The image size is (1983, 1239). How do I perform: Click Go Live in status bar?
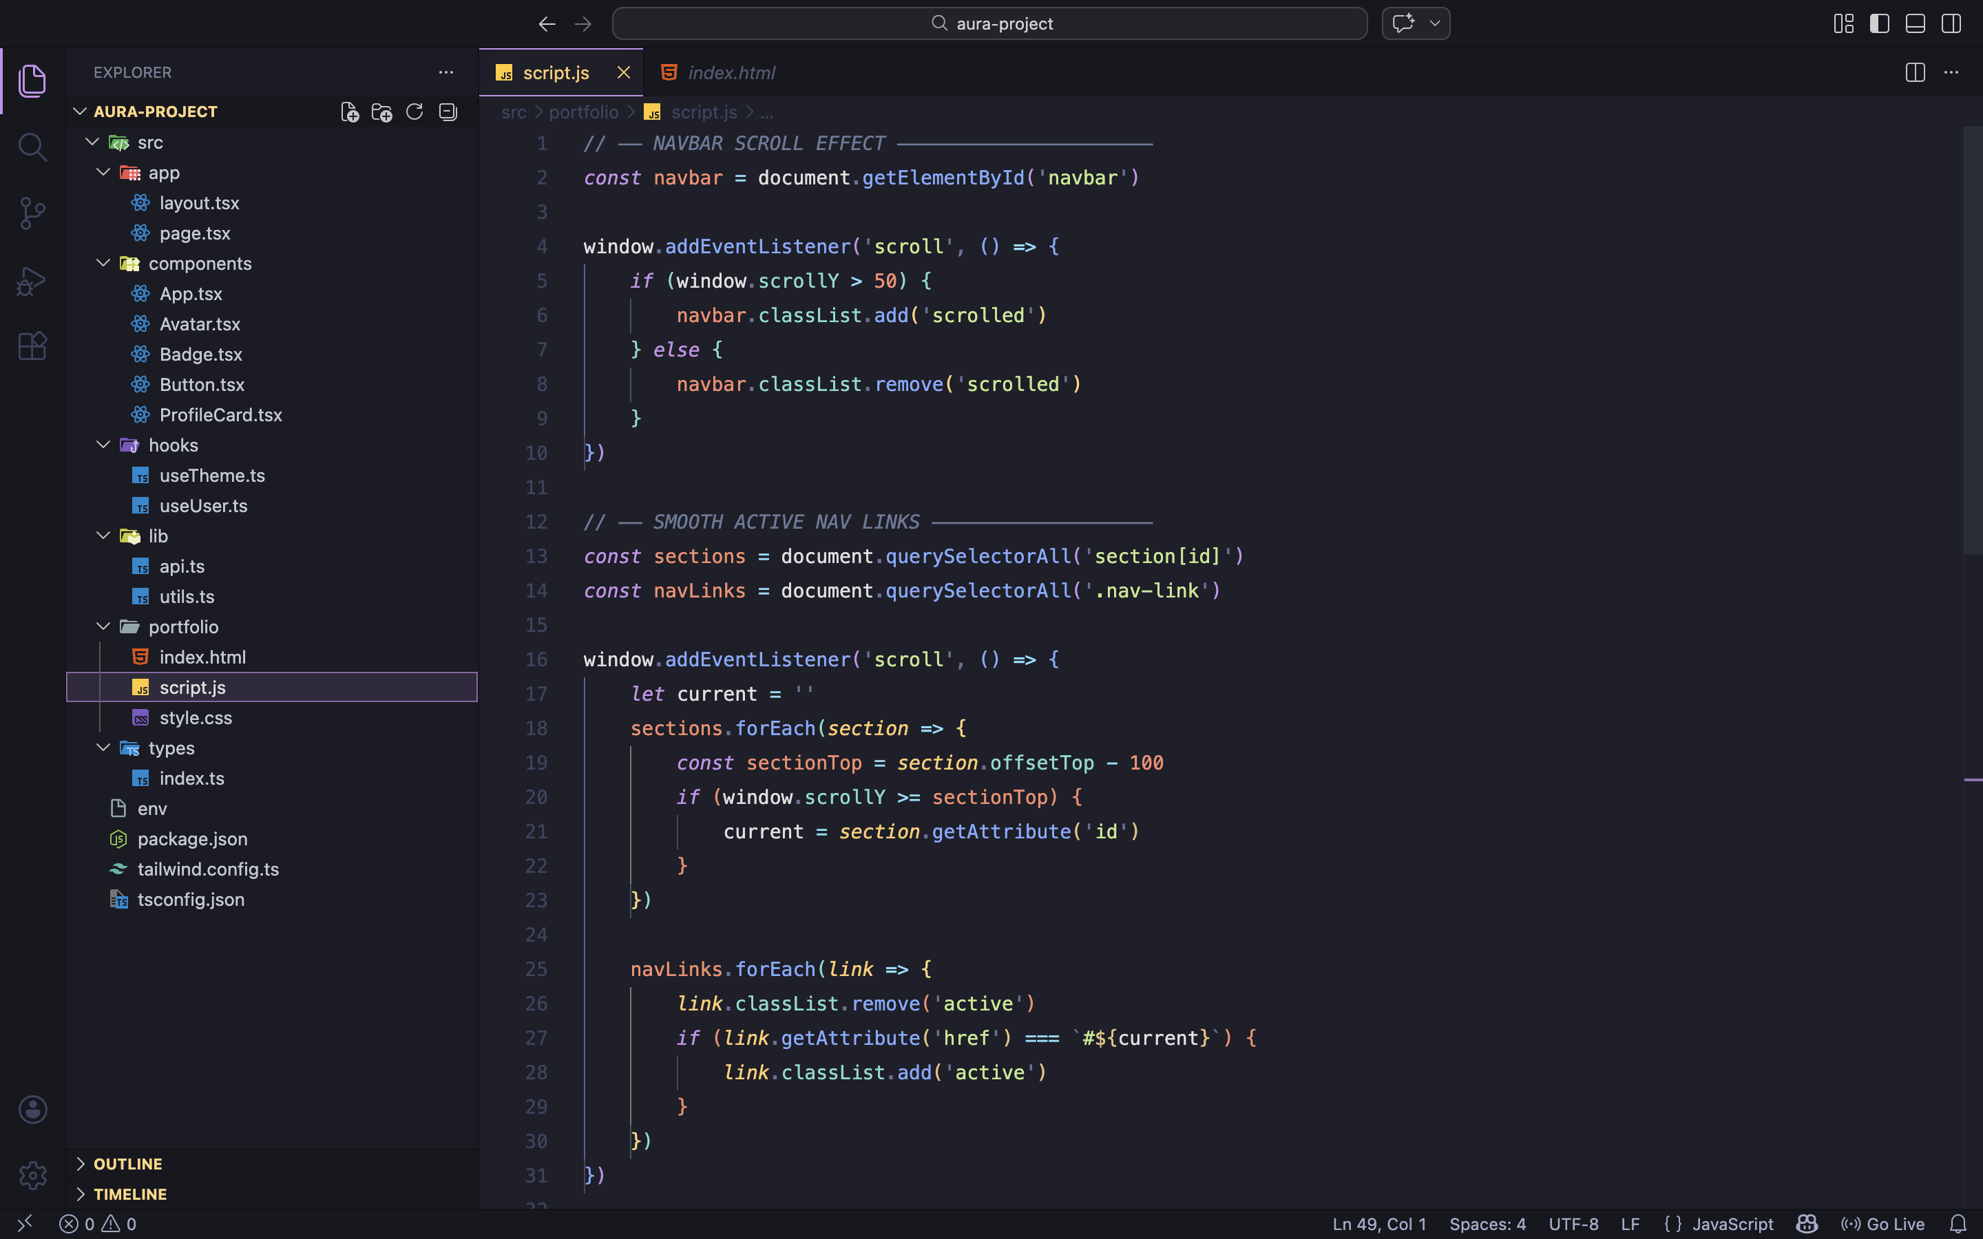1883,1223
